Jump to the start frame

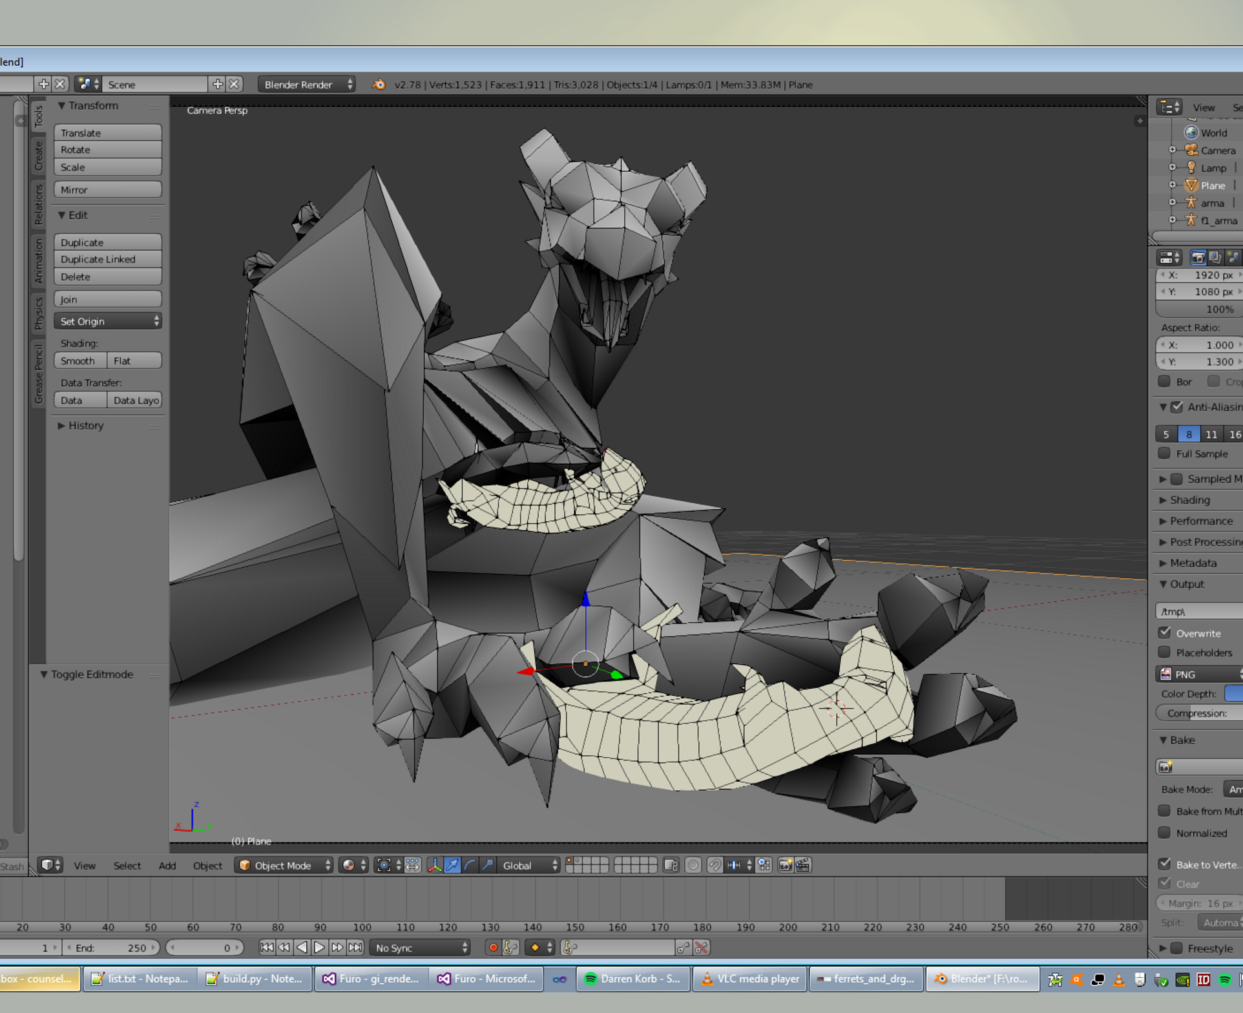(x=266, y=948)
